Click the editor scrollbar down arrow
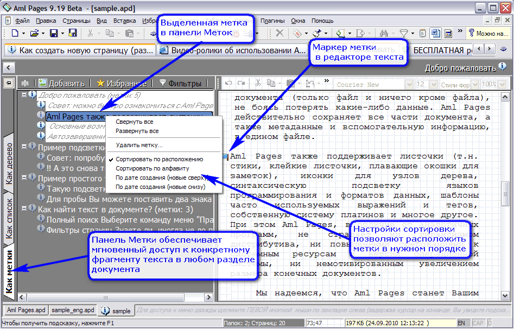 [505, 296]
